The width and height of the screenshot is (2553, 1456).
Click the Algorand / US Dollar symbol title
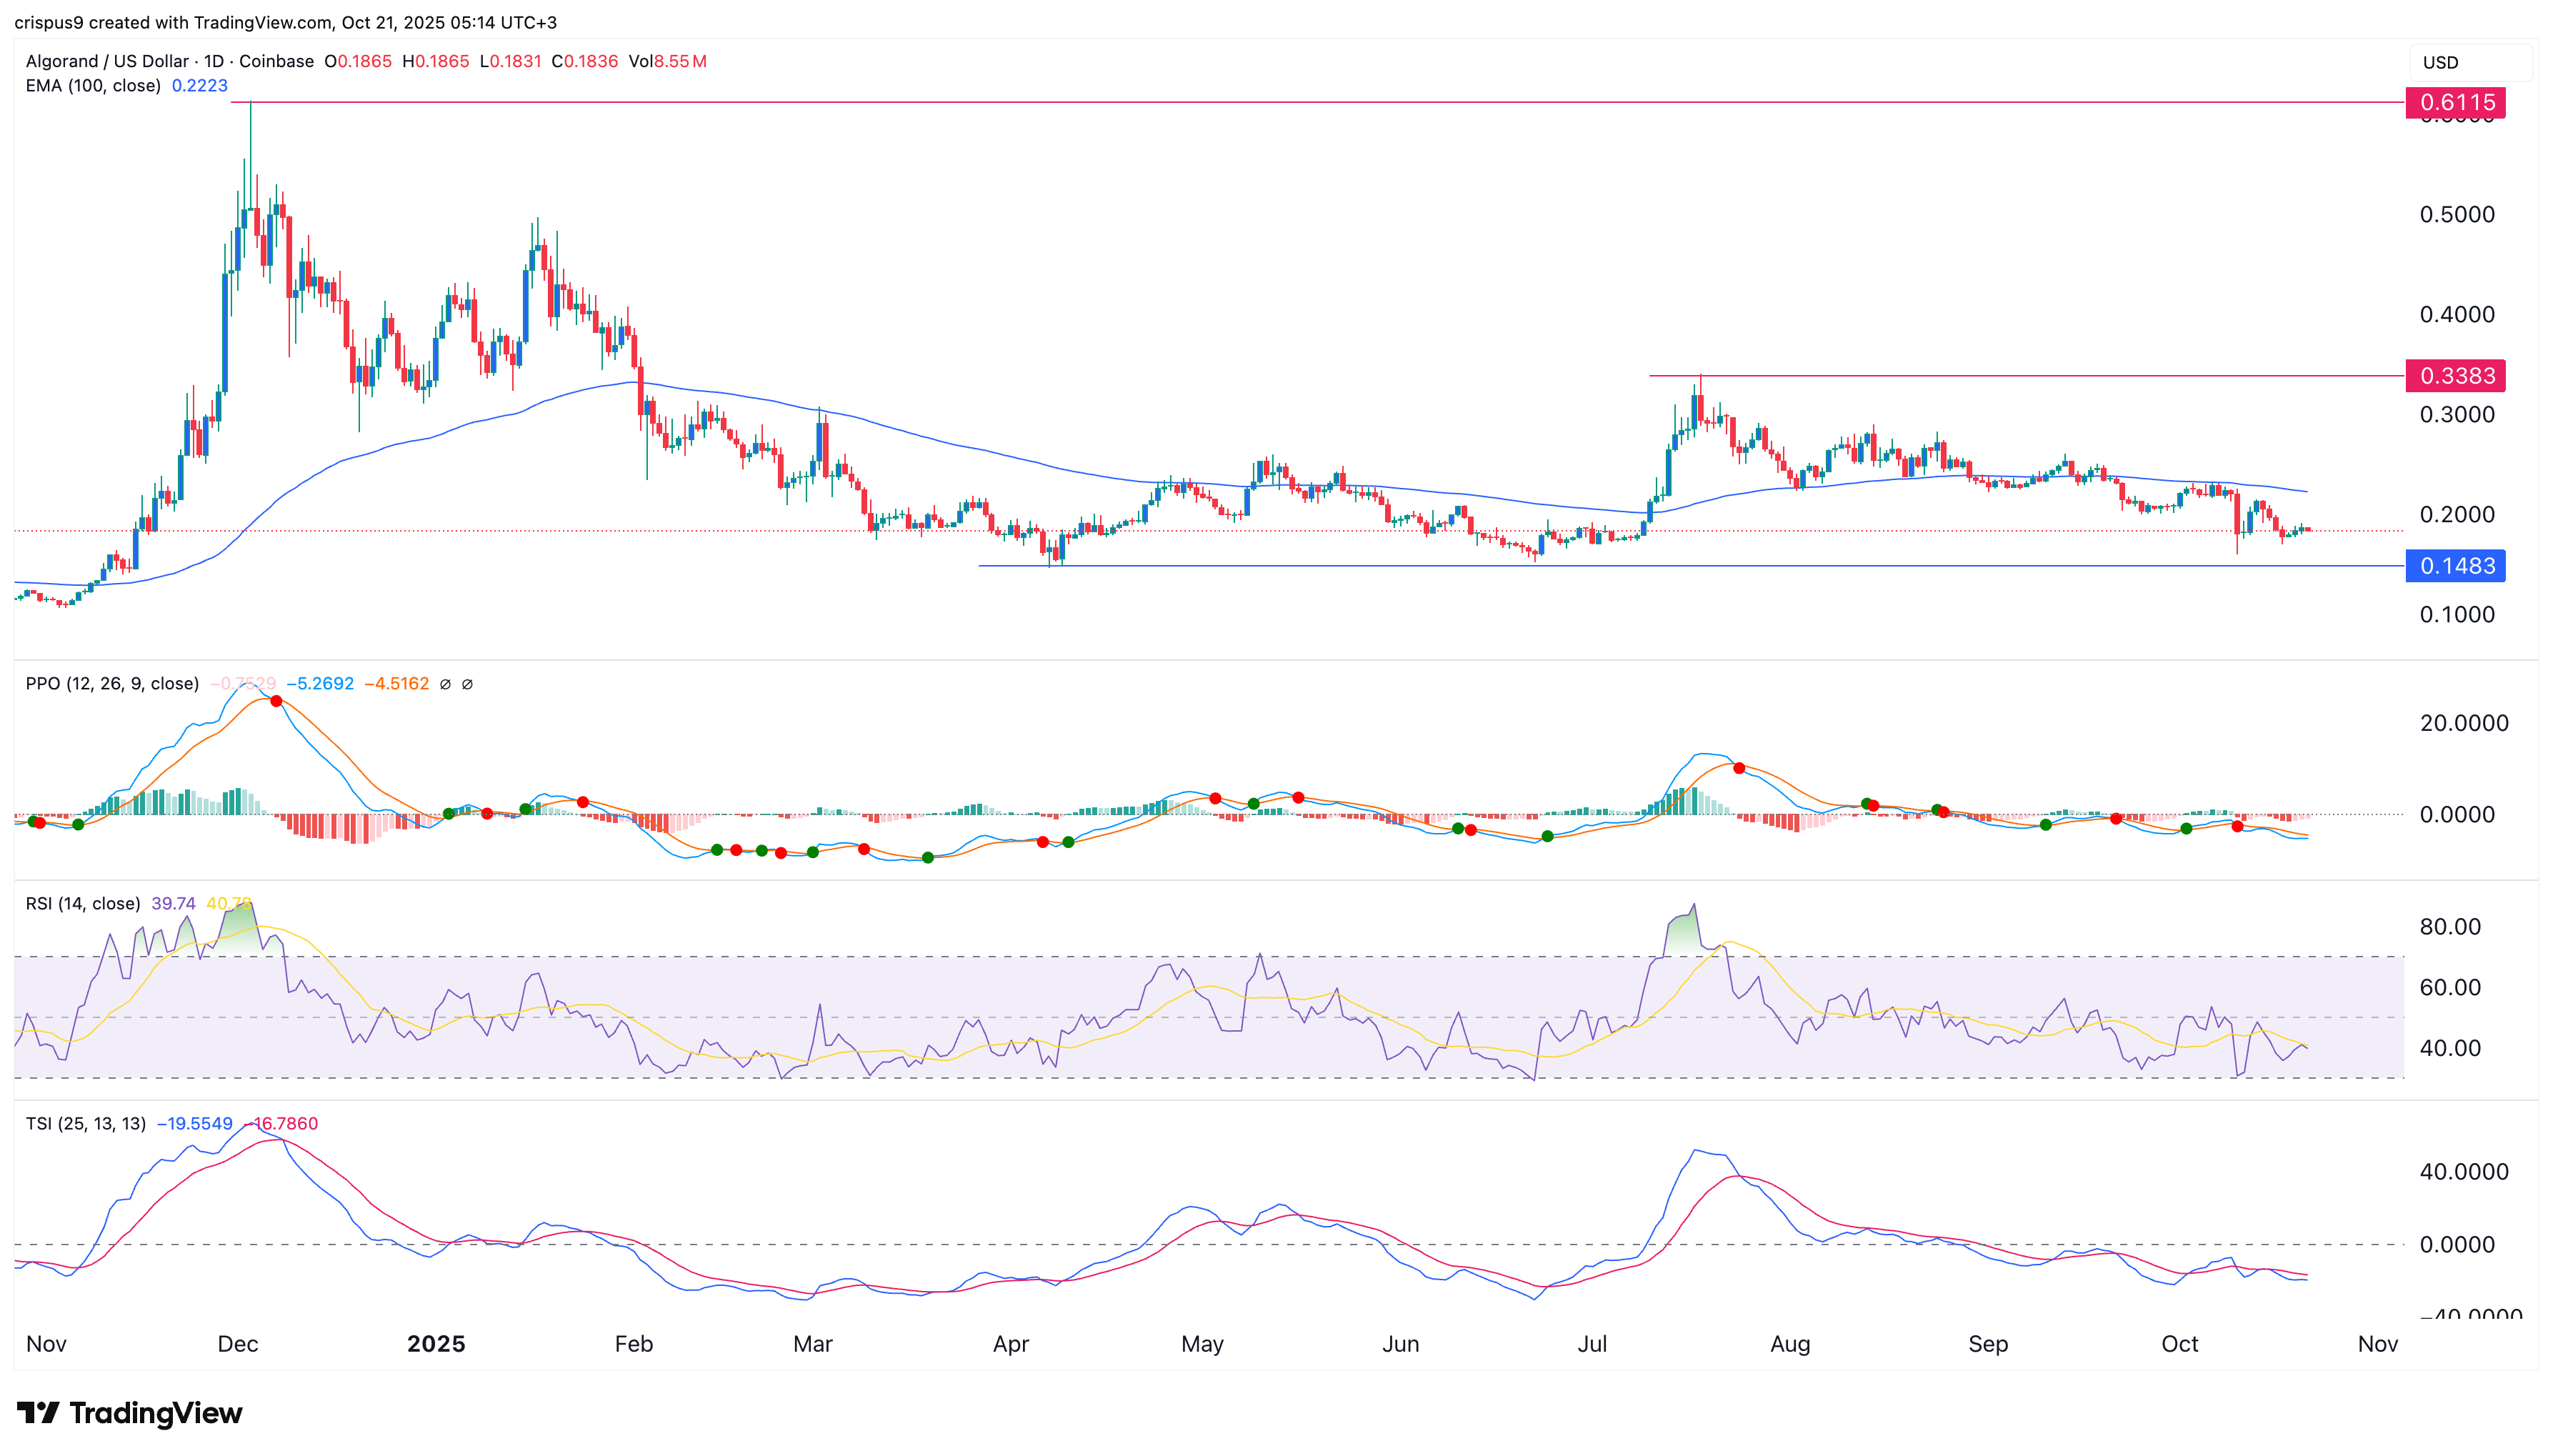coord(107,61)
